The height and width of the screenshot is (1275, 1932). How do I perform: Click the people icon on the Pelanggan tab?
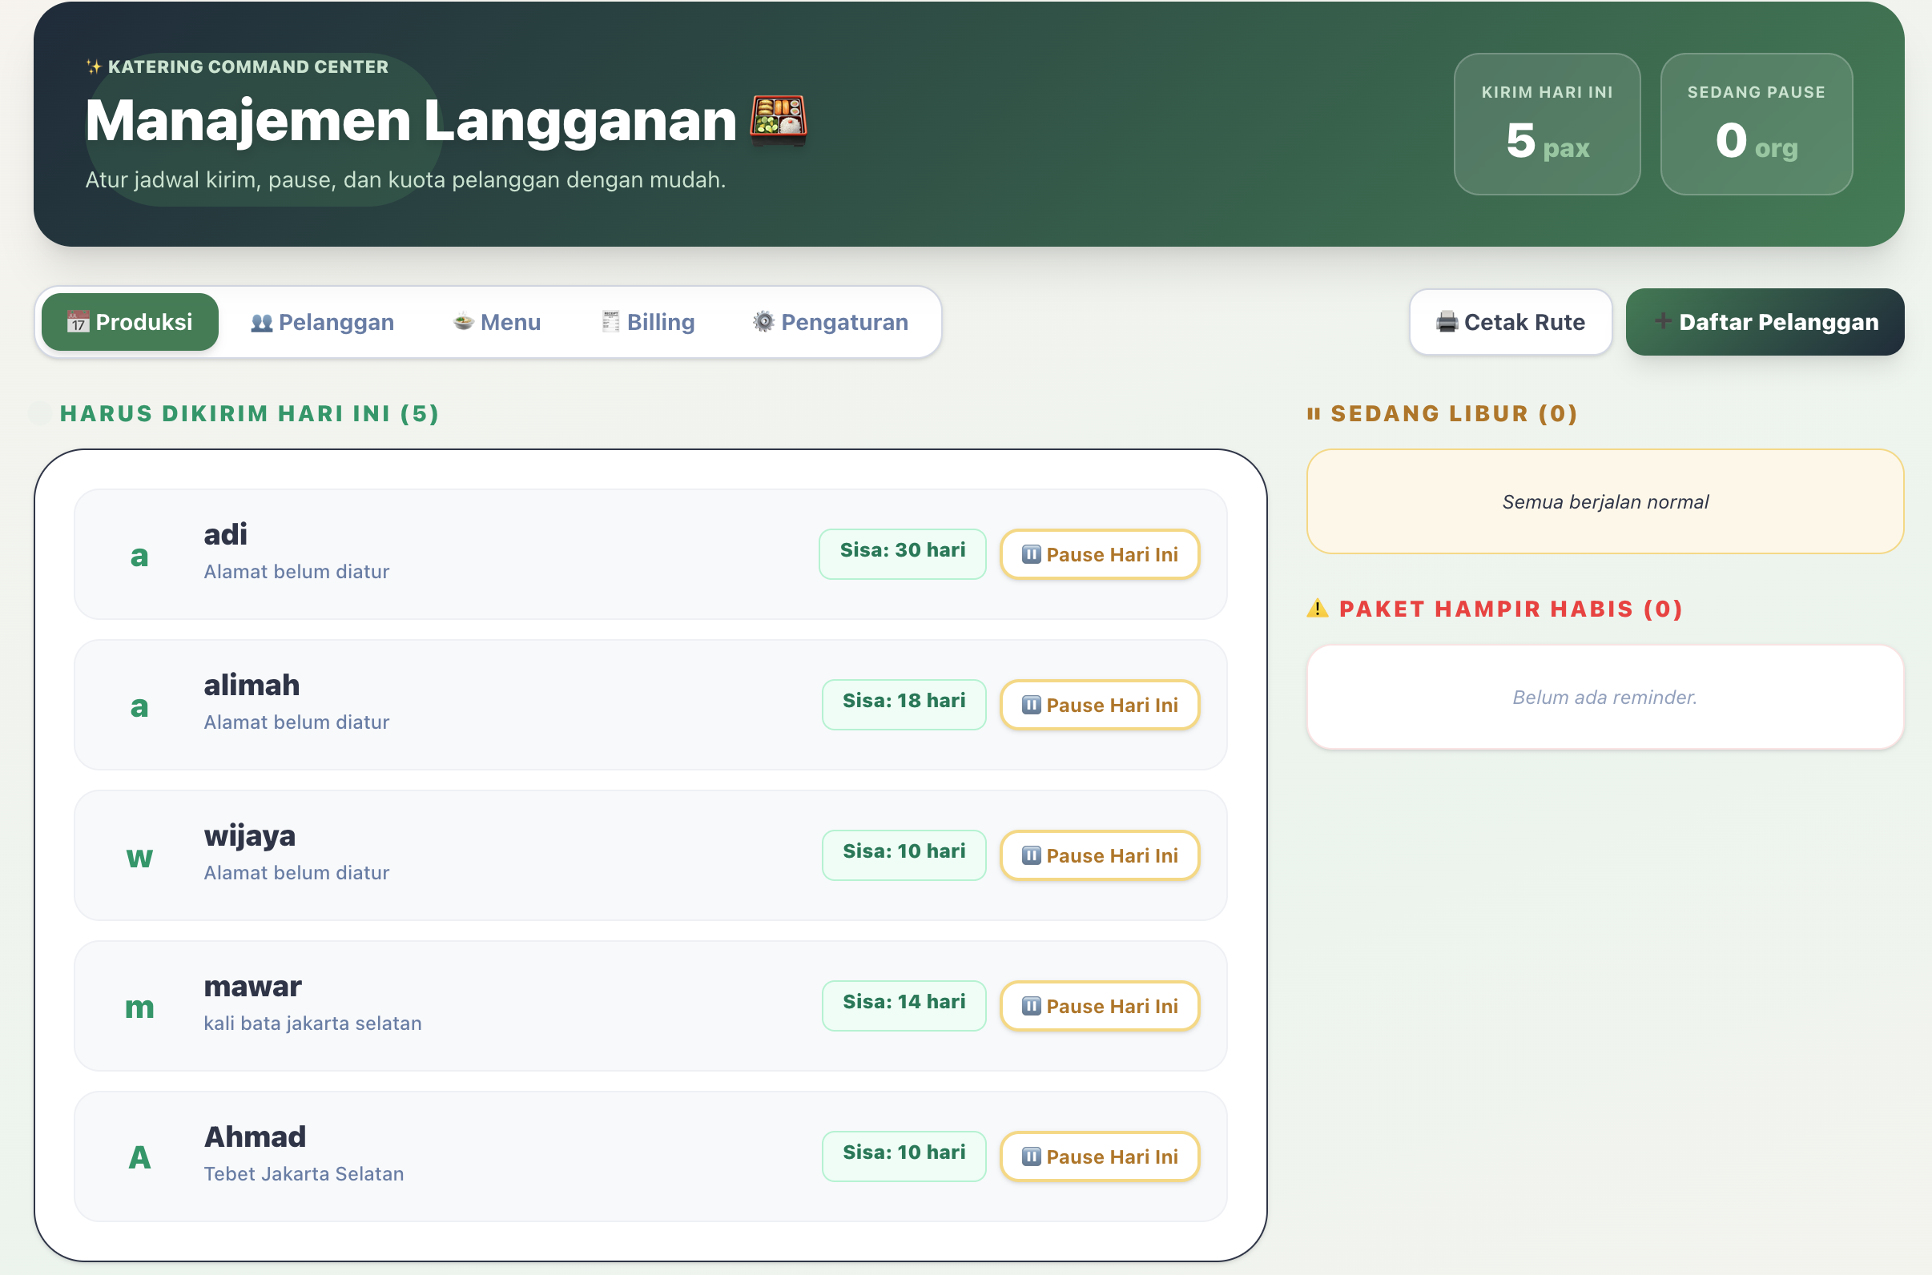[261, 322]
